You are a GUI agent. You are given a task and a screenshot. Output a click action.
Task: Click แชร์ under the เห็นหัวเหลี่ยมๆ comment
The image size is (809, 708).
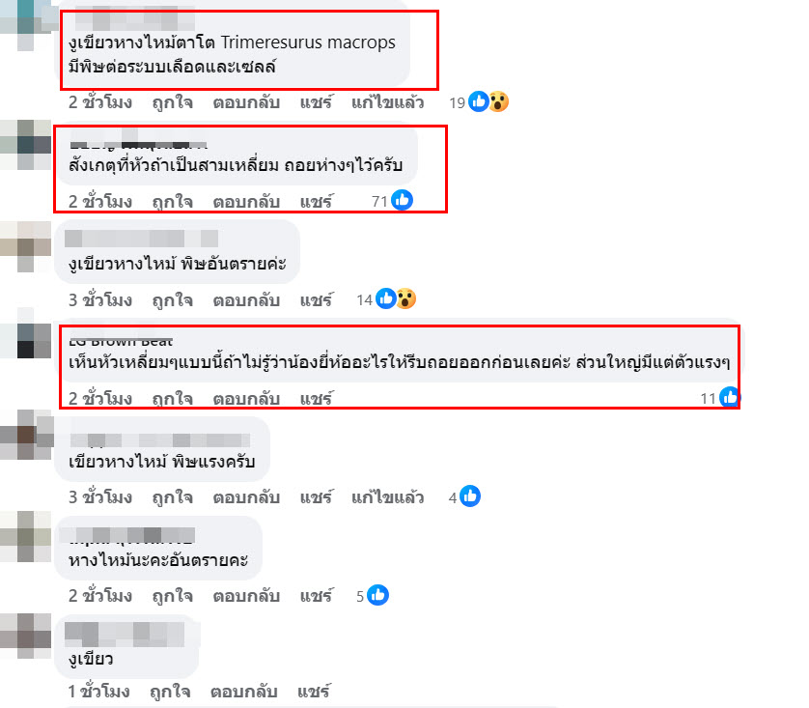pos(317,398)
